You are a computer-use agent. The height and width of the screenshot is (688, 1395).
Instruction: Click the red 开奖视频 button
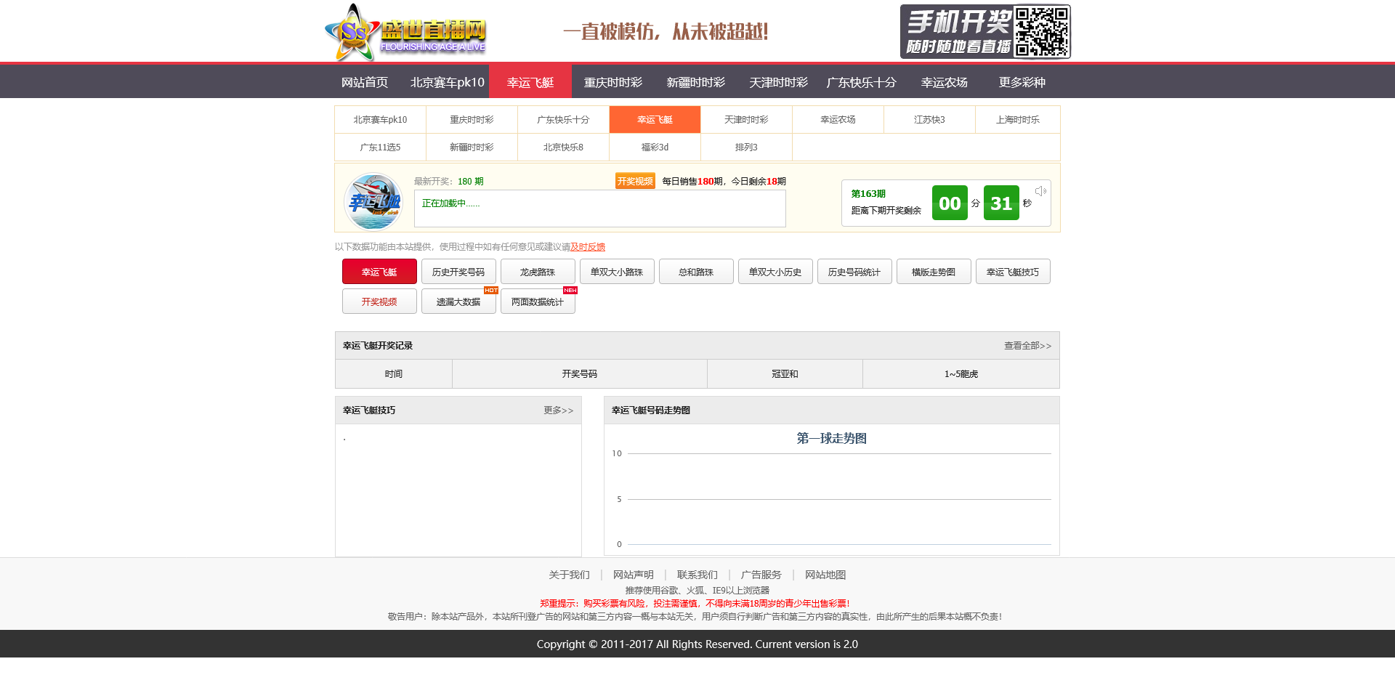pos(379,302)
